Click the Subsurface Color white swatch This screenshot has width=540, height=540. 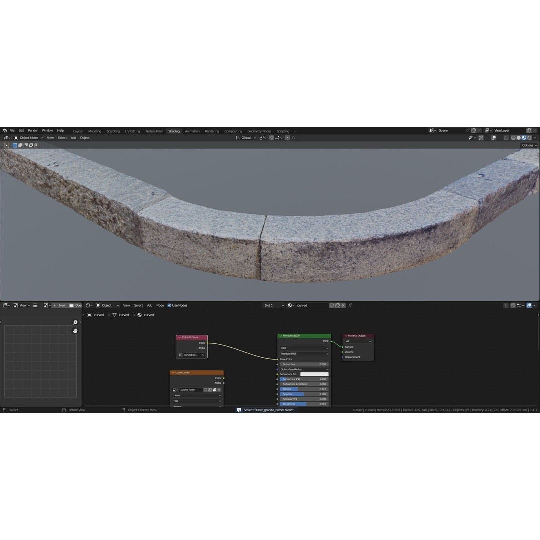coord(314,374)
